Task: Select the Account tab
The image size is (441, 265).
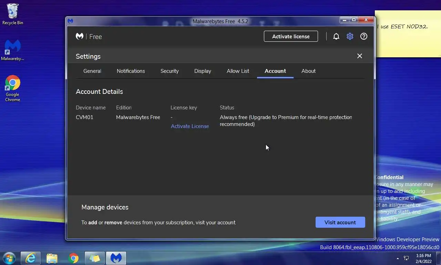Action: click(275, 71)
